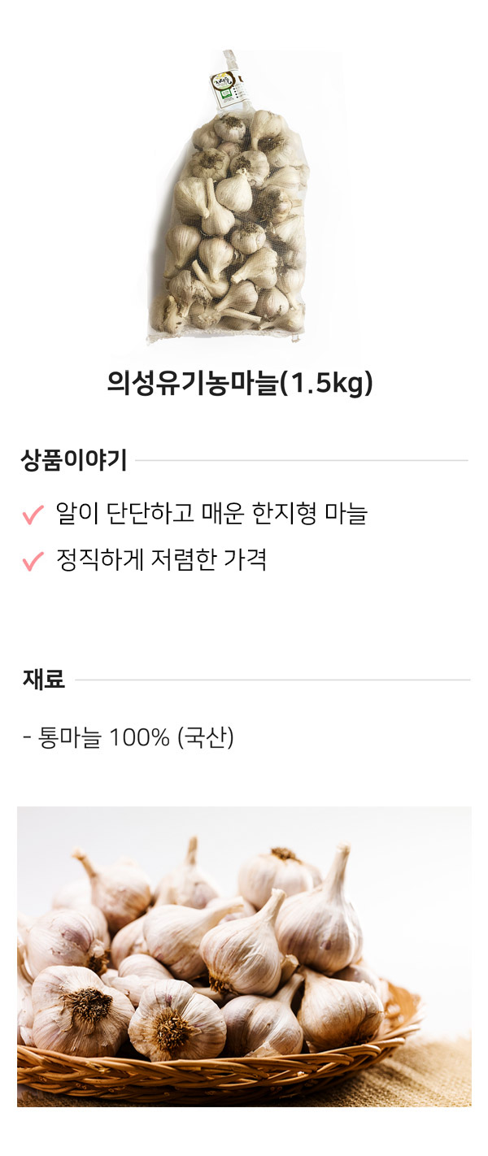Click the text 알이 단단하고 매운 한지형 마늘

point(211,514)
